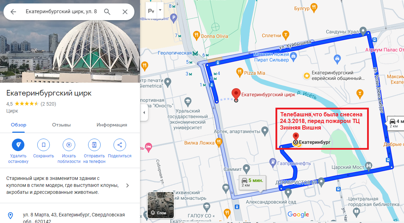Click the Pizza Mia restaurant marker
The width and height of the screenshot is (404, 223).
[x=240, y=73]
